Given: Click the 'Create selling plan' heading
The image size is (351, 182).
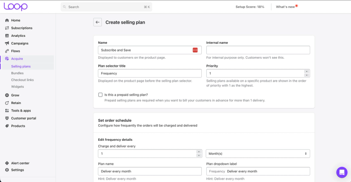Looking at the screenshot, I should point(125,22).
